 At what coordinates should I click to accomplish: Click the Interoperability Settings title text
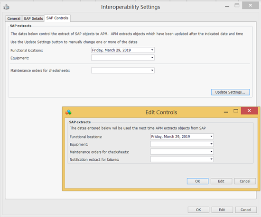(x=130, y=7)
